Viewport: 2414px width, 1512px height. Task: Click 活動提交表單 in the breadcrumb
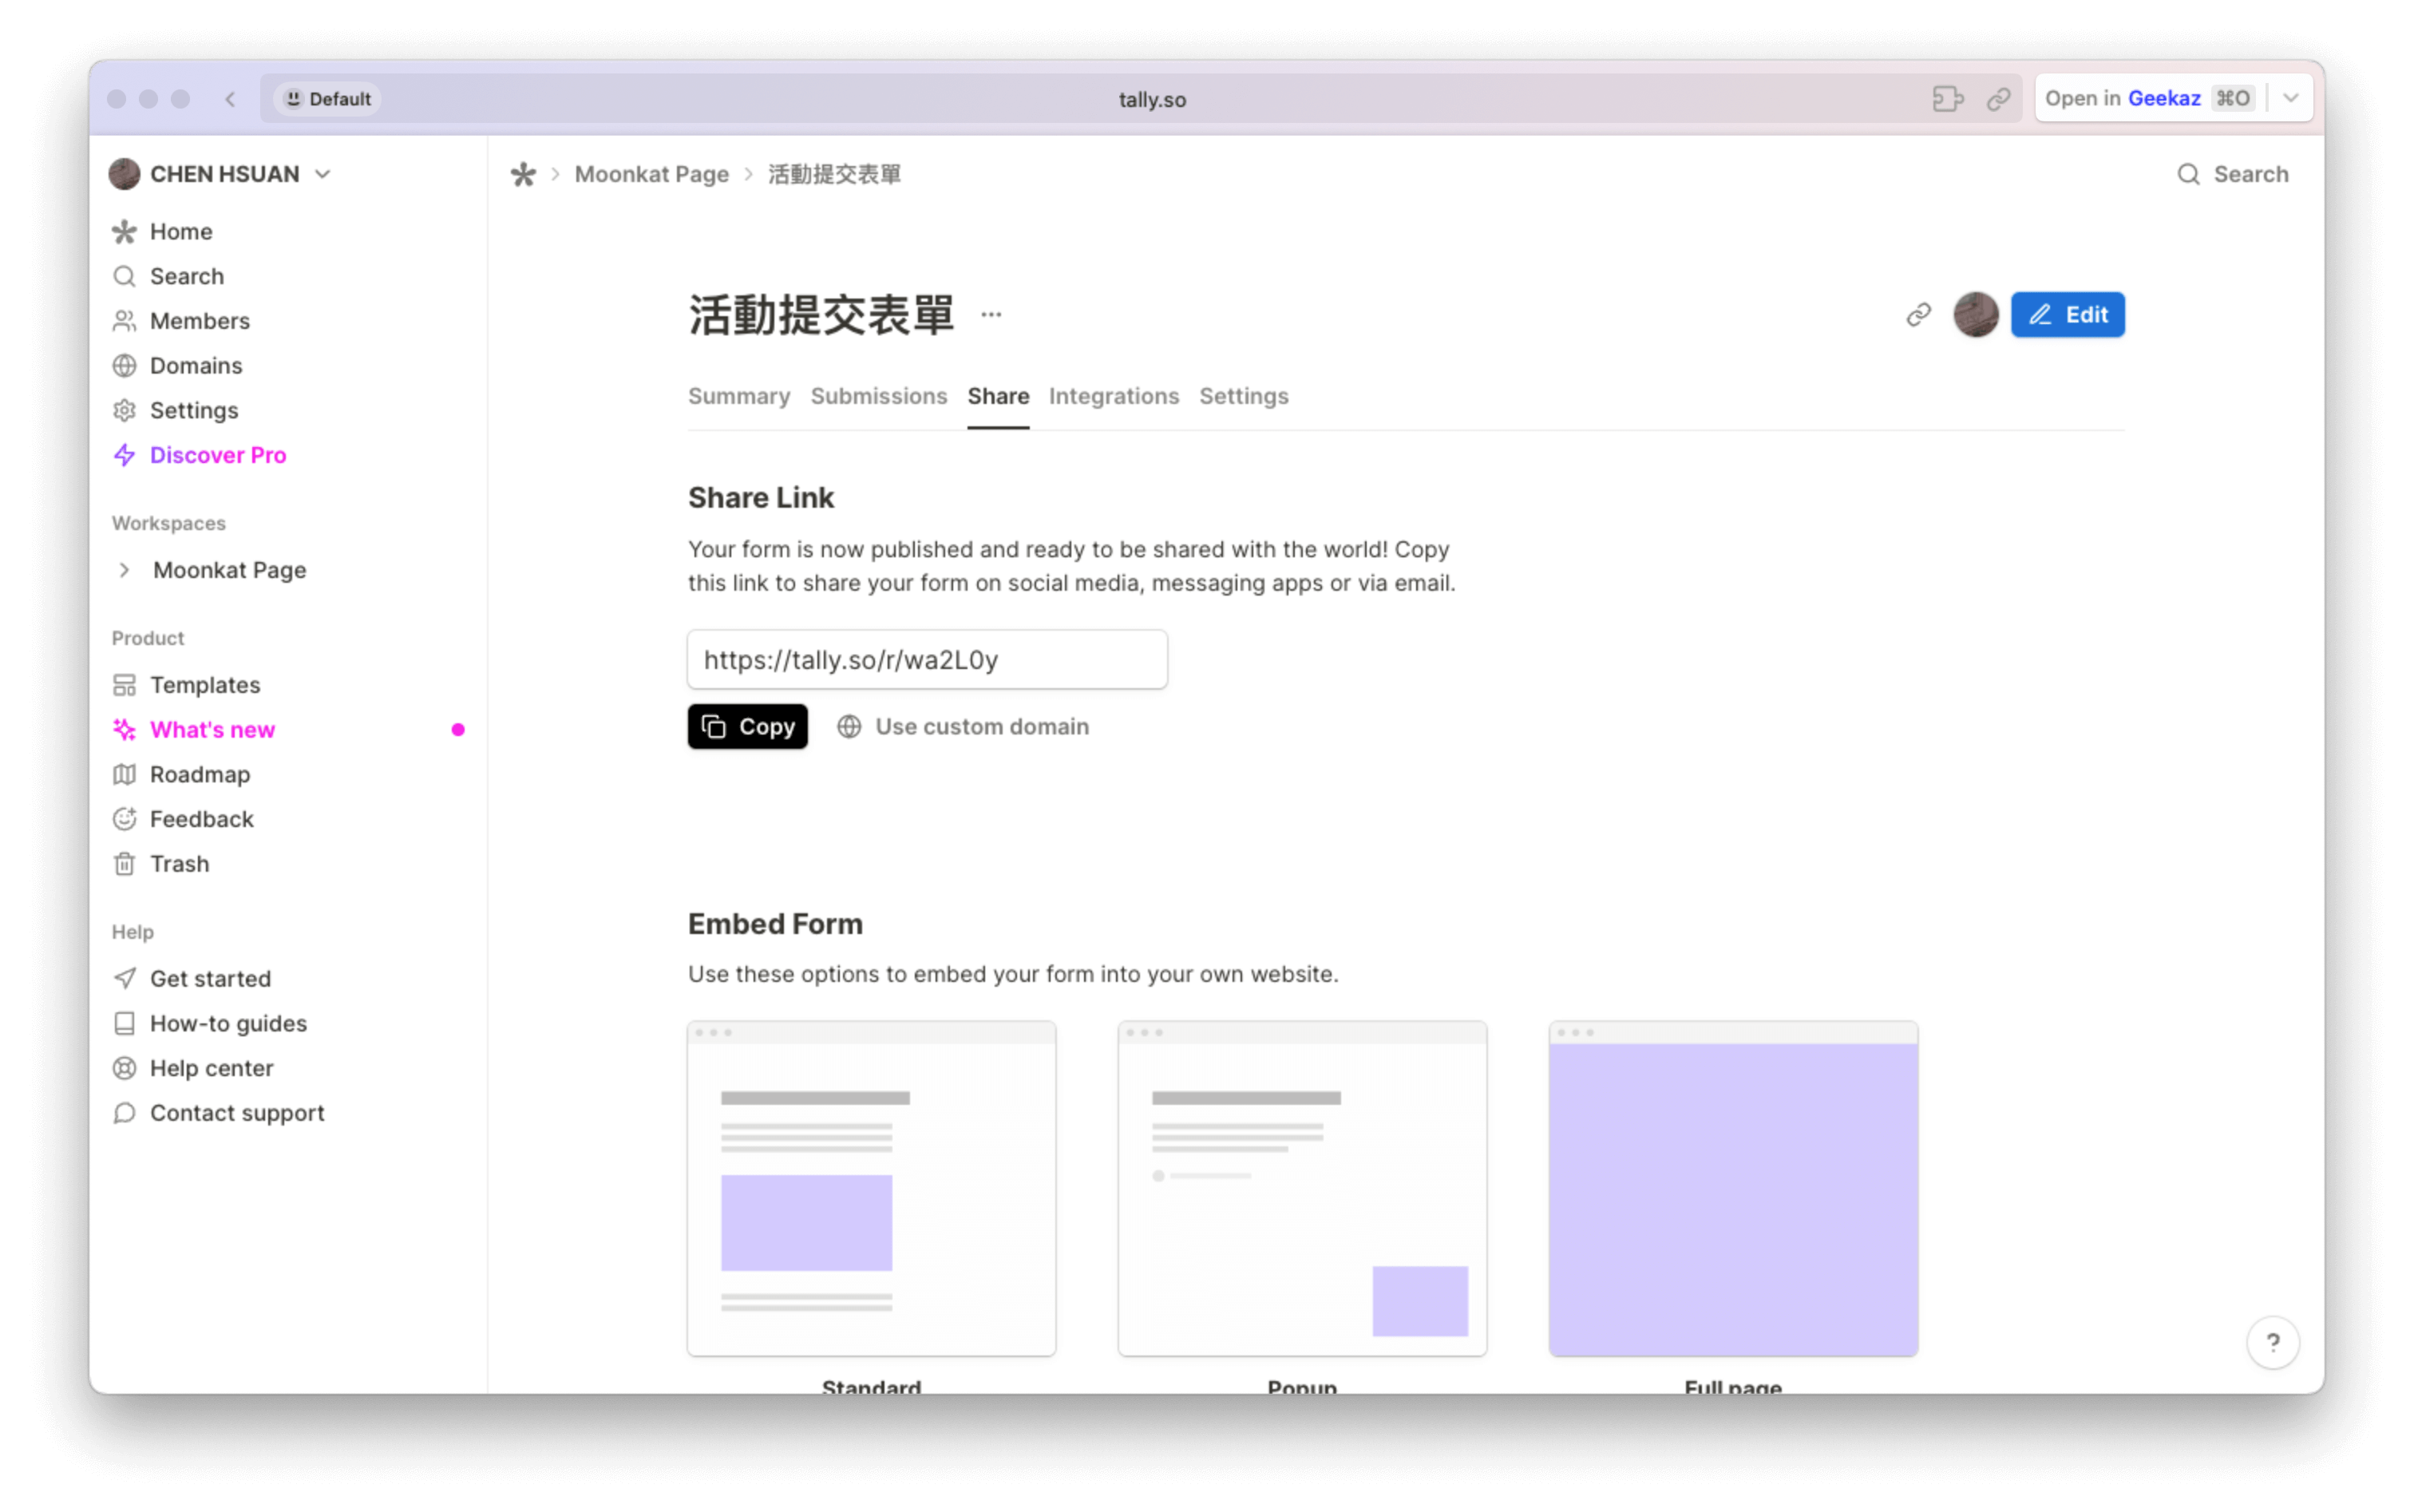tap(834, 174)
